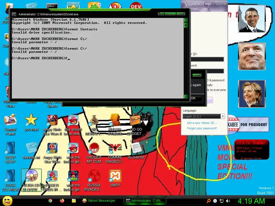275x206 pixels.
Task: Open the desktop.ini file icon
Action: pos(31,151)
